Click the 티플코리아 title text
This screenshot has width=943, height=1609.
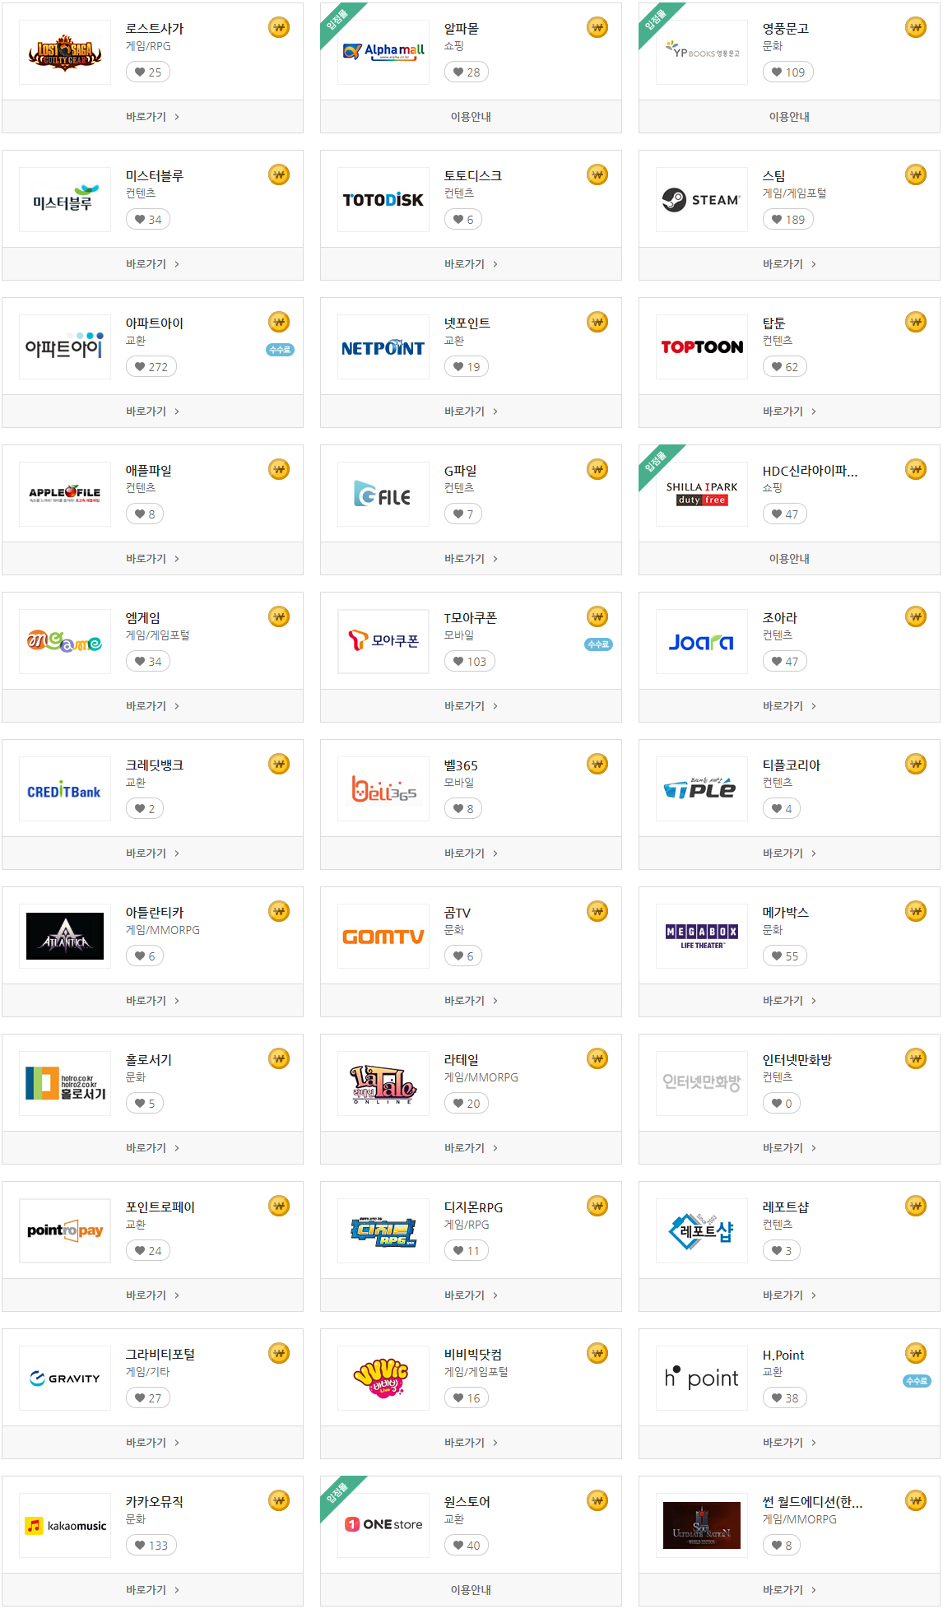(x=792, y=765)
